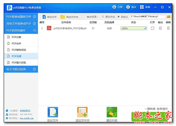The image size is (176, 126).
Task: Click the red PDF file icon in row 1
Action: tap(49, 28)
